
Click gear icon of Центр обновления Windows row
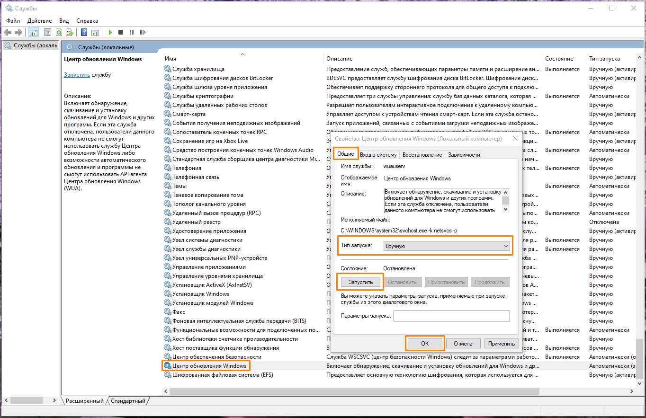click(x=167, y=366)
